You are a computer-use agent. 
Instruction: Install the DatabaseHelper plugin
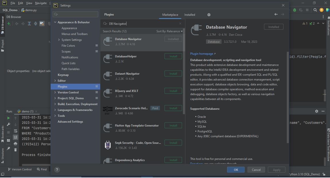coord(173,56)
